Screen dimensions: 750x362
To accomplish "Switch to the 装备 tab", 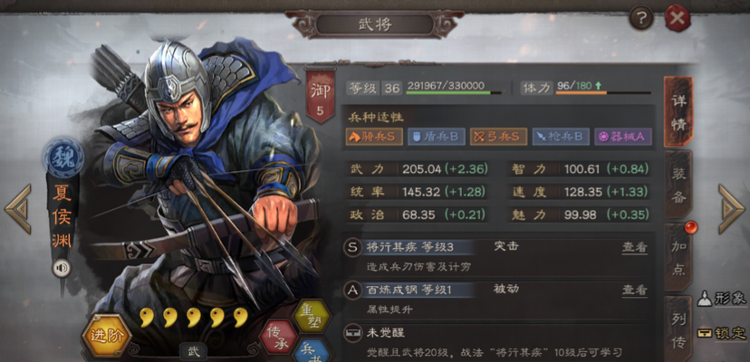I will (678, 185).
